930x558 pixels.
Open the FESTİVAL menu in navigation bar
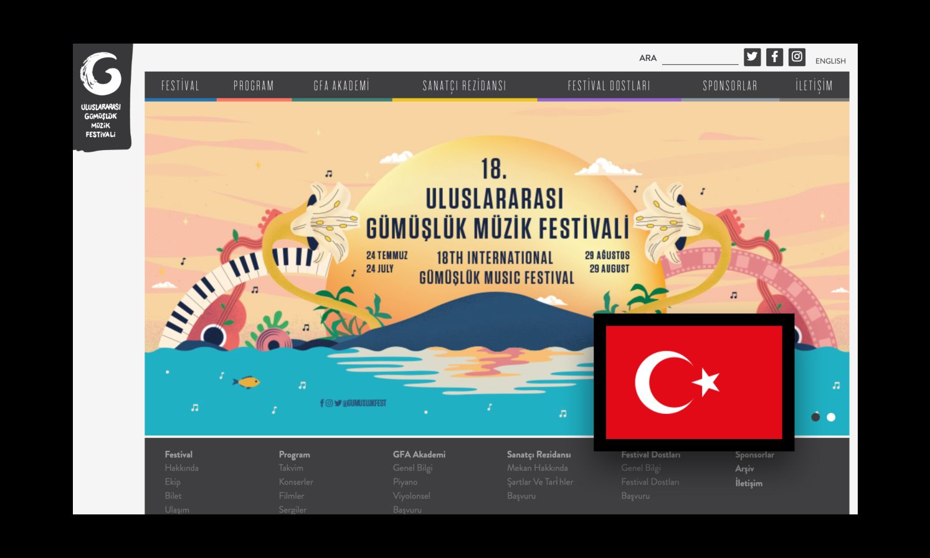coord(180,86)
